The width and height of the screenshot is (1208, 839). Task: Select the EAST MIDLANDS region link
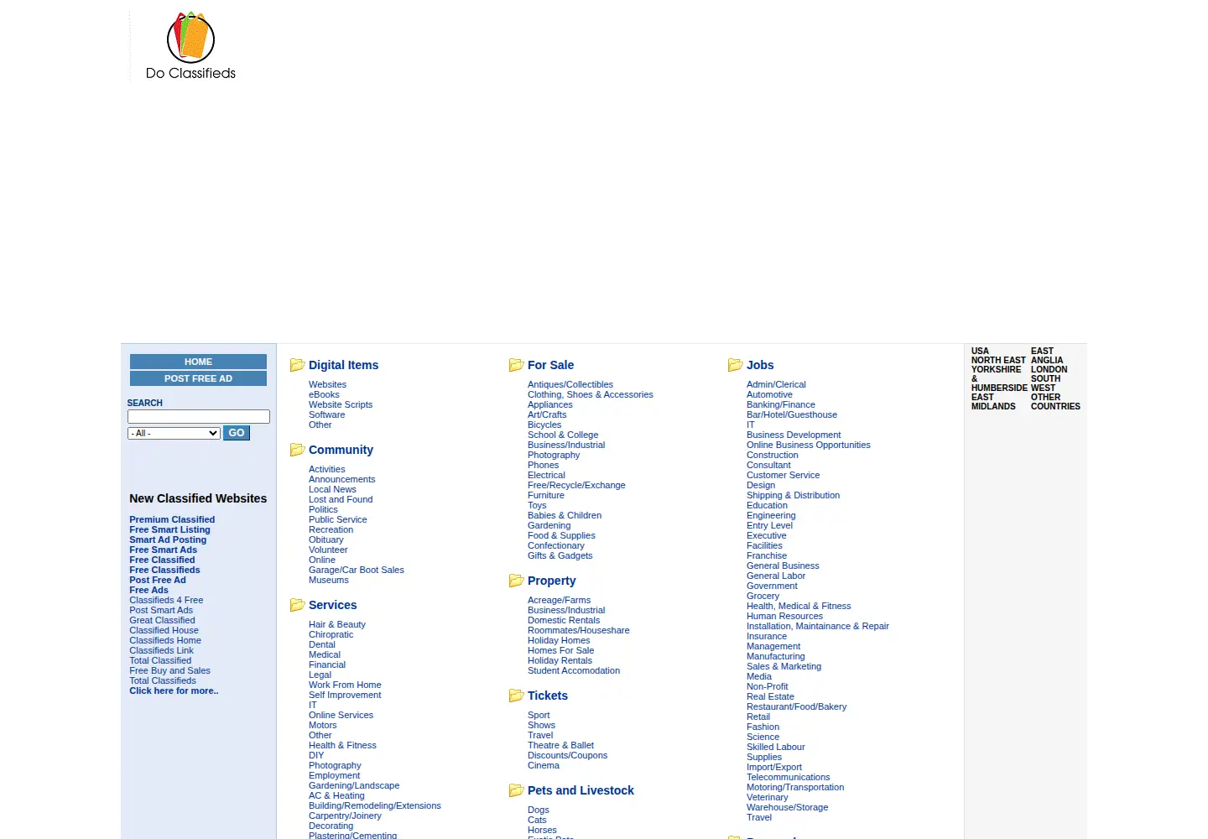pos(993,402)
